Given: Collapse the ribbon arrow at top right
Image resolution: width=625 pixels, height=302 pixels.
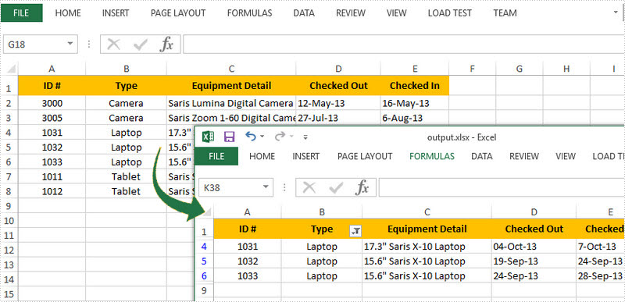Looking at the screenshot, I should pyautogui.click(x=616, y=12).
